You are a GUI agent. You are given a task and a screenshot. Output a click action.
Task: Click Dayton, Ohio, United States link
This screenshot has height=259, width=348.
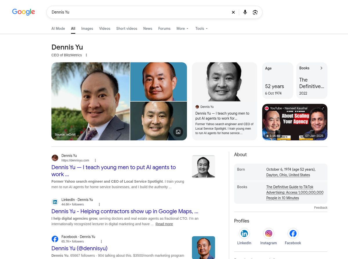pos(288,175)
